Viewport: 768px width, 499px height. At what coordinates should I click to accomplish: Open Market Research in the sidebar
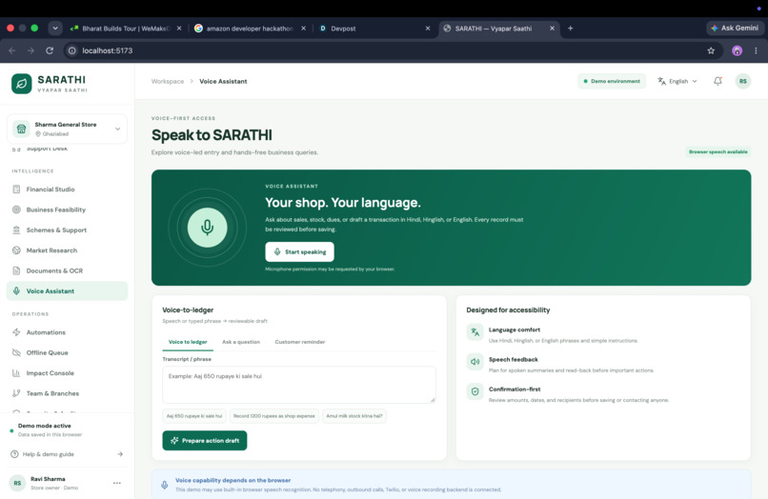67,250
